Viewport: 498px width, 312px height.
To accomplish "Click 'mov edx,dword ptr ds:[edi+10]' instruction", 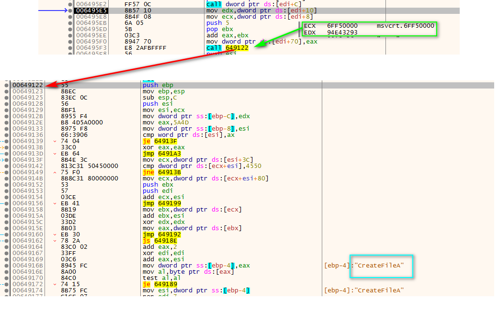I will pyautogui.click(x=262, y=11).
